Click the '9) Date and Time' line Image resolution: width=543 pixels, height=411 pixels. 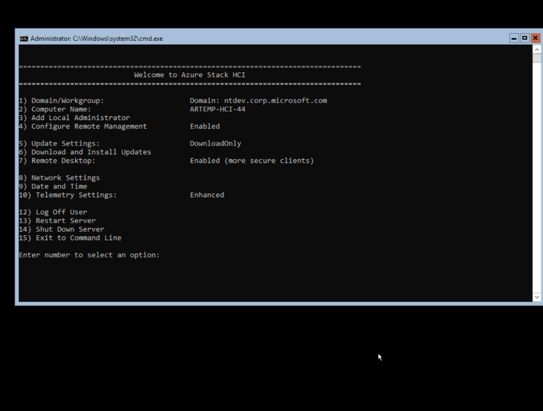53,186
